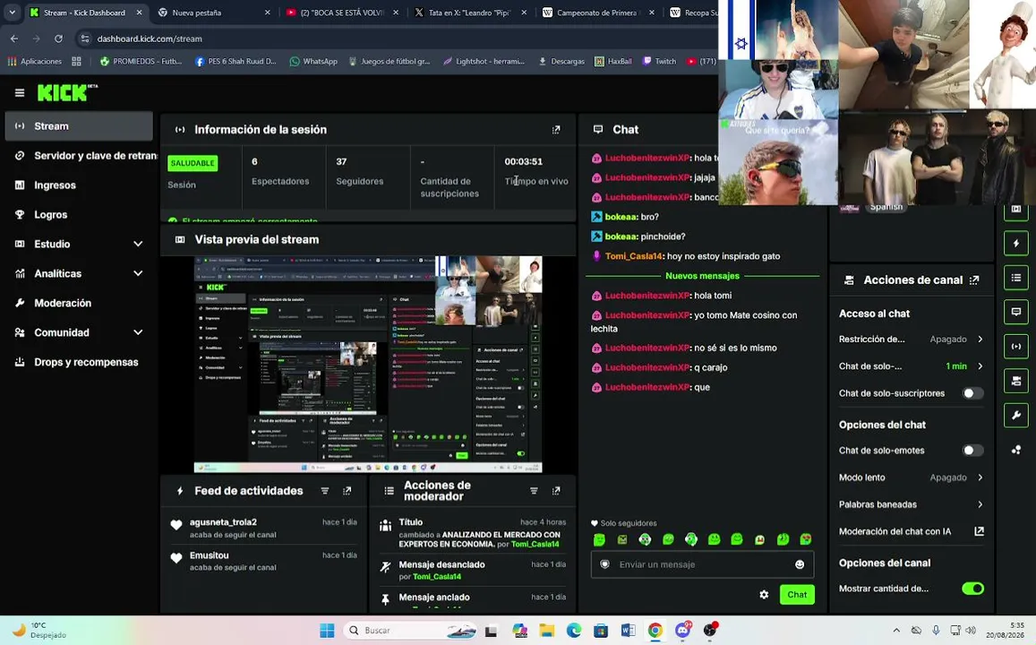Insert the last emote with heart eyes
1036x645 pixels.
805,540
